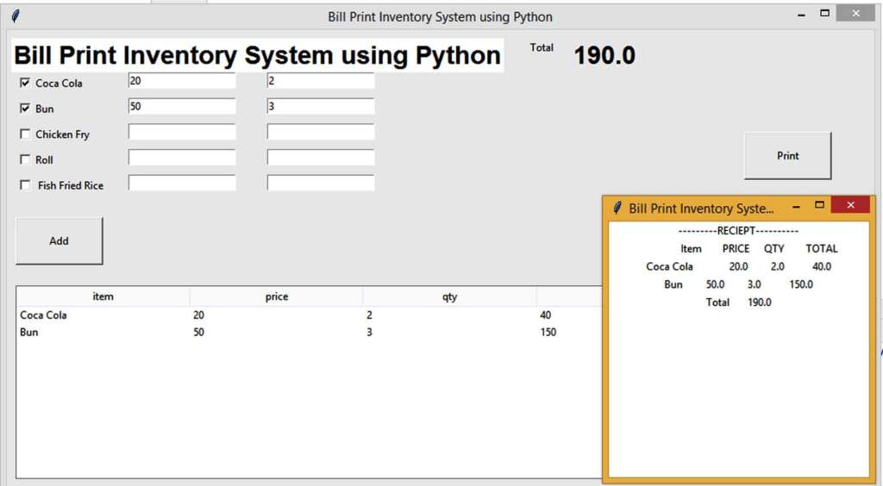Click the Coca Cola price field containing 20

[181, 81]
